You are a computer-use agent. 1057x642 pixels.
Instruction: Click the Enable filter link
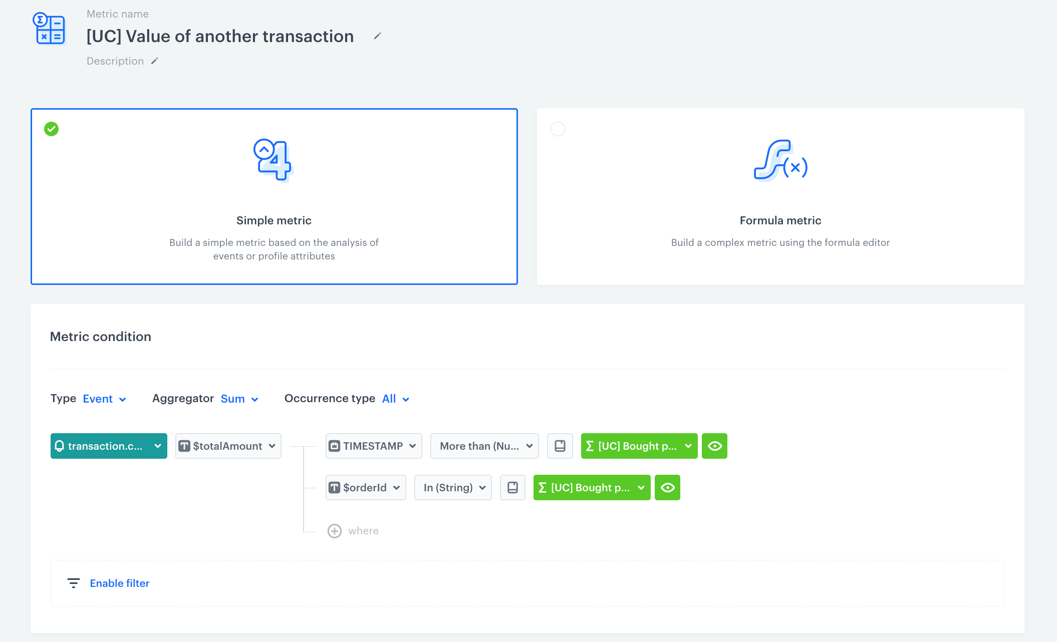[119, 583]
